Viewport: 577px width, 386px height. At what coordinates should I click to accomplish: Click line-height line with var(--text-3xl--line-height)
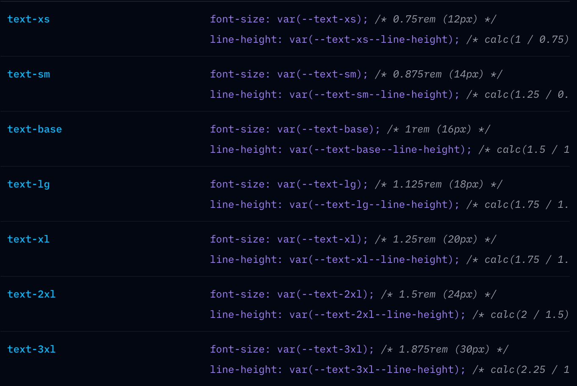tap(389, 370)
